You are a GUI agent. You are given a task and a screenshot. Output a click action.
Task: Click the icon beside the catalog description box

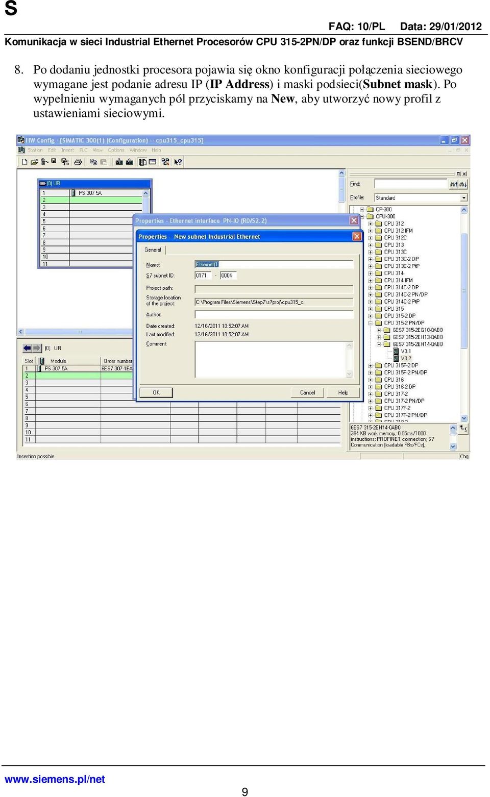[x=463, y=428]
